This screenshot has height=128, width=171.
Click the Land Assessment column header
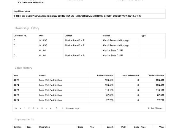coord(105,76)
